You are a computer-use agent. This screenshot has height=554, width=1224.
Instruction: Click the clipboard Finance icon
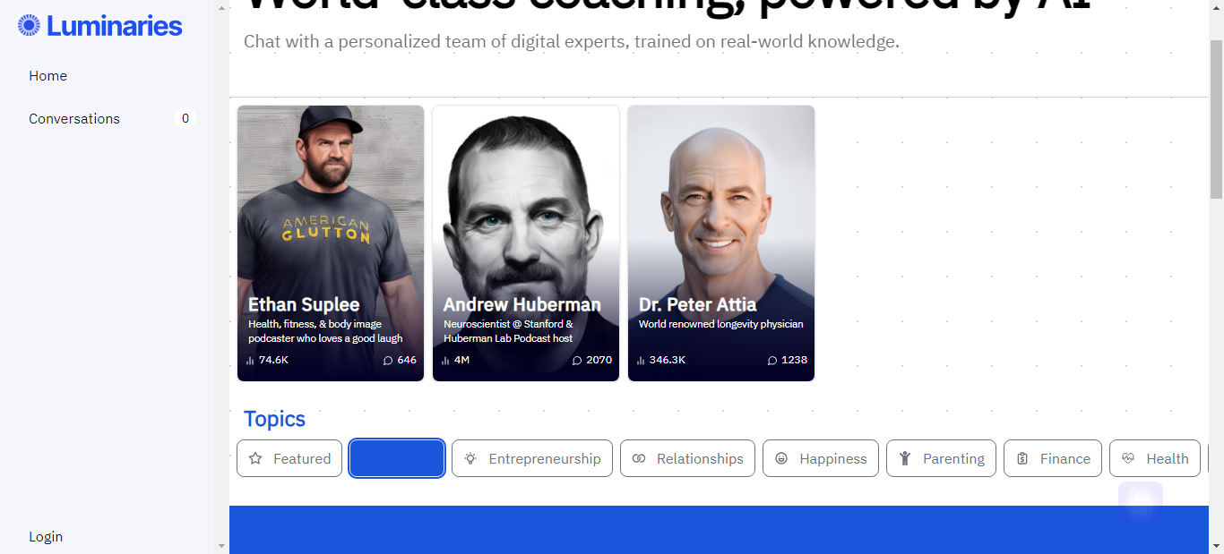pos(1022,458)
